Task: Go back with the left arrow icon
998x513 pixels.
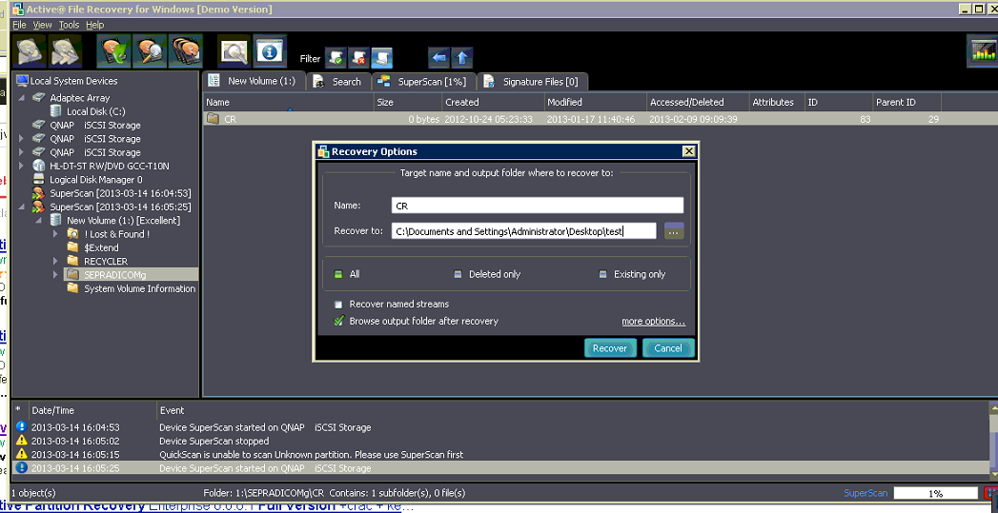Action: pyautogui.click(x=438, y=58)
